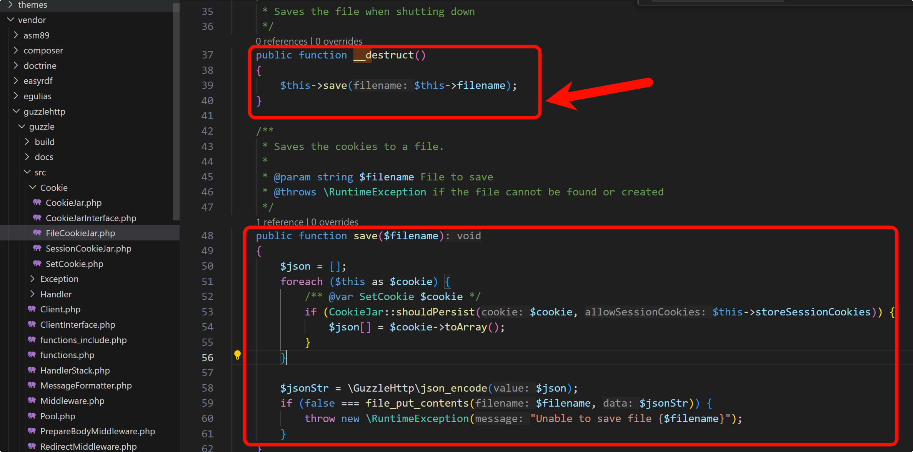Click the PHP icon beside Client.php
The width and height of the screenshot is (913, 452).
coord(32,309)
